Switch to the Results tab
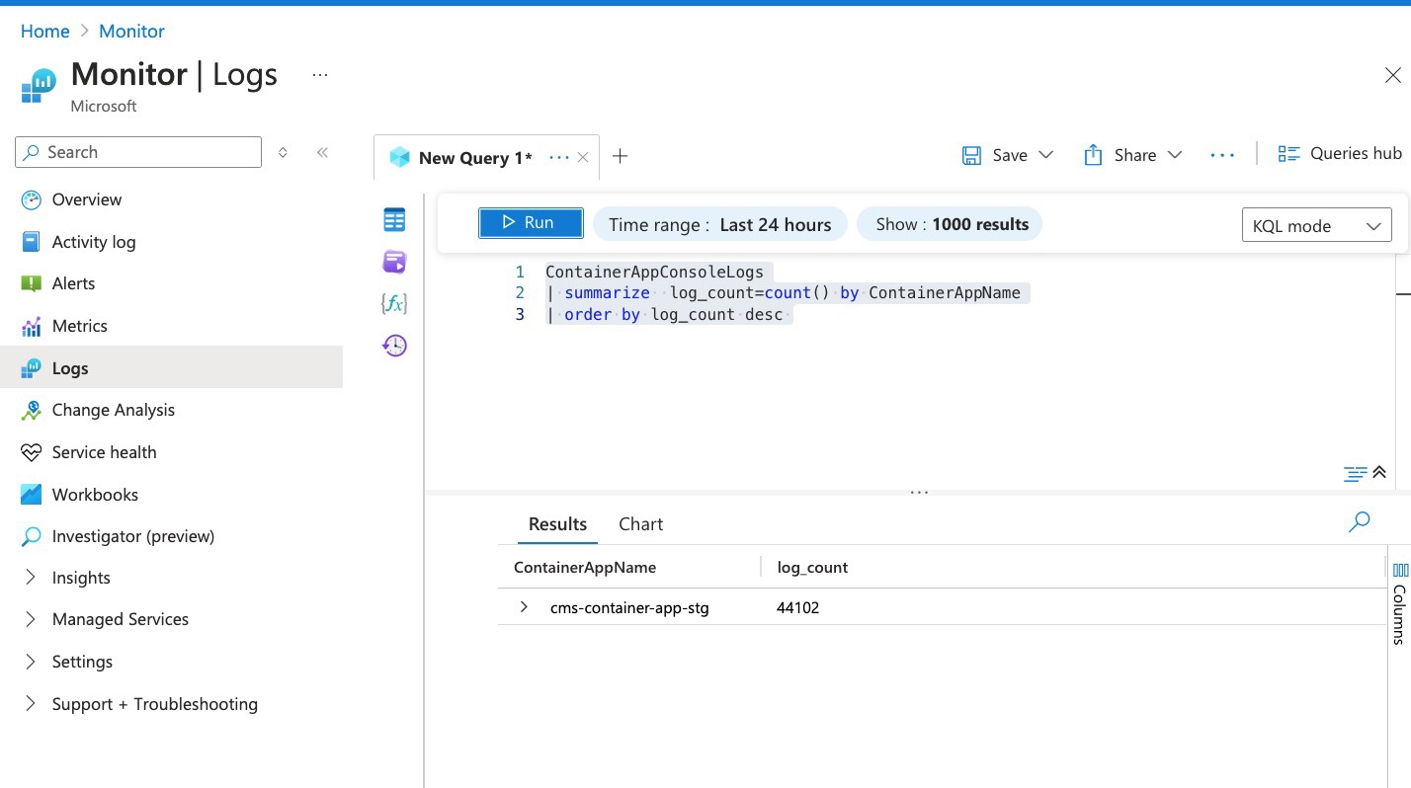 [x=557, y=524]
